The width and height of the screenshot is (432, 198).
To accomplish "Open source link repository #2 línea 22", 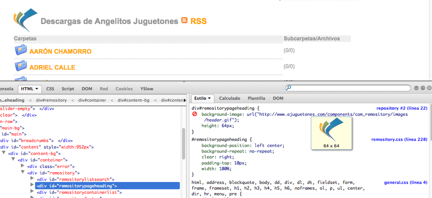I will point(402,108).
